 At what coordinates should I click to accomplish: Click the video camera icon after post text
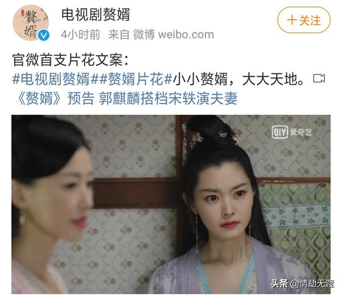coord(319,78)
